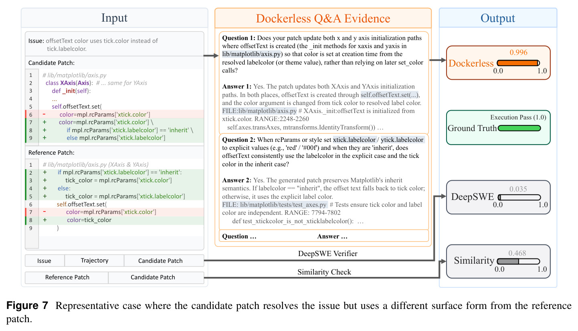Click the Issue description text
Viewport: 578px width, 331px height.
pyautogui.click(x=102, y=44)
